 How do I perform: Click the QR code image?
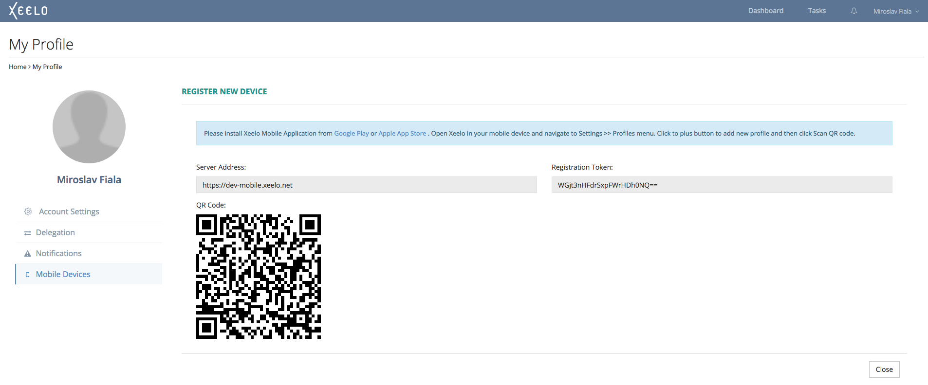point(259,277)
